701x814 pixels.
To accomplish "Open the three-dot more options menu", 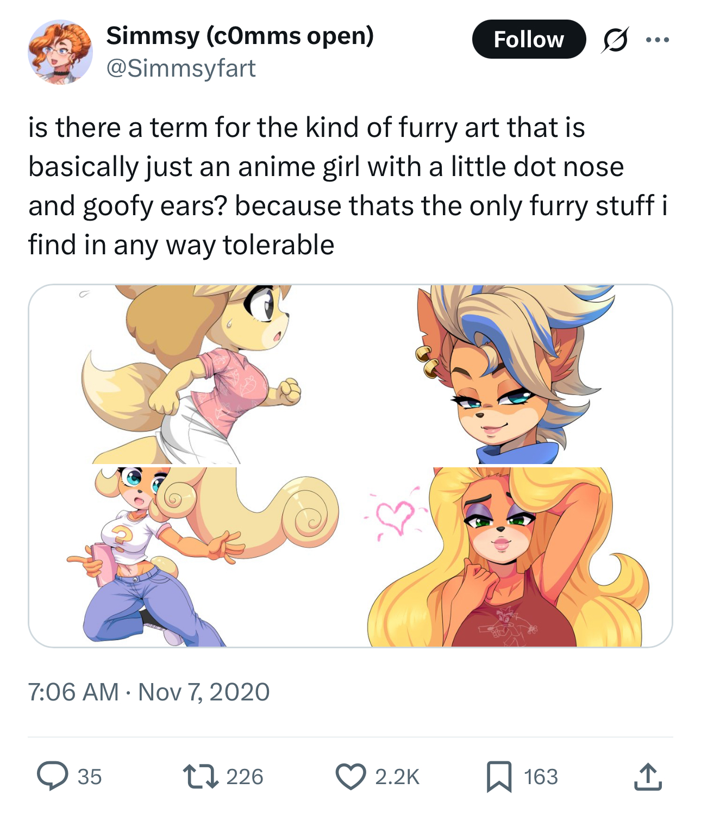I will 658,40.
